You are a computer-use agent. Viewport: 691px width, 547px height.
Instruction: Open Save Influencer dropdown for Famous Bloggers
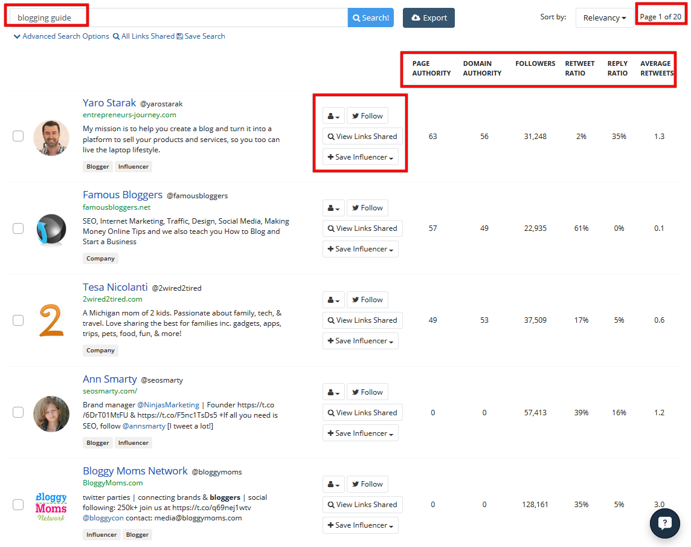pos(361,249)
